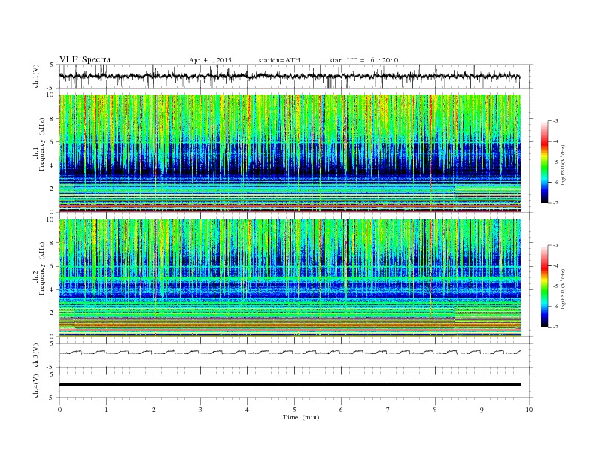Click the ch.2 spectrogram color bar
Viewport: 596px width, 460px height.
pos(544,286)
